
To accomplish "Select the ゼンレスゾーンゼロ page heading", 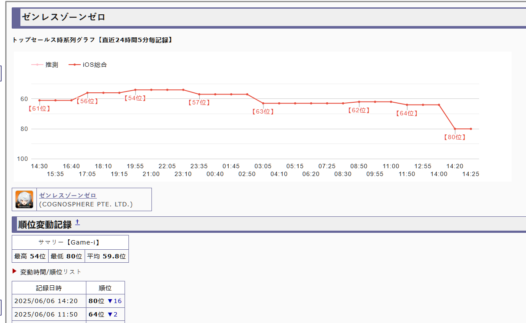I will tap(64, 17).
